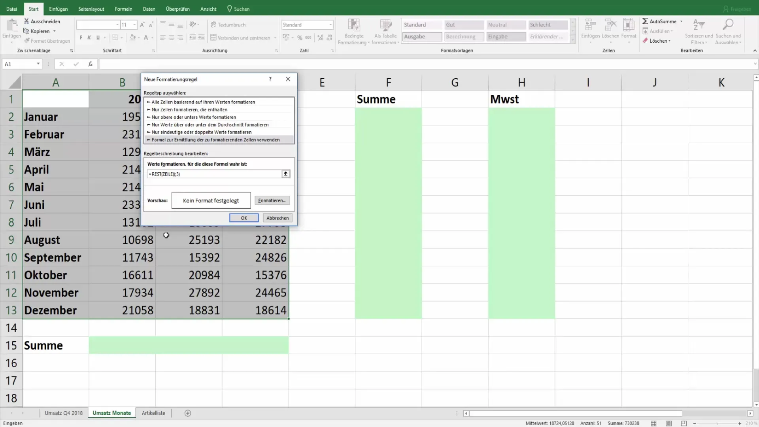Click the fill color bucket icon
Image resolution: width=759 pixels, height=427 pixels.
point(133,38)
